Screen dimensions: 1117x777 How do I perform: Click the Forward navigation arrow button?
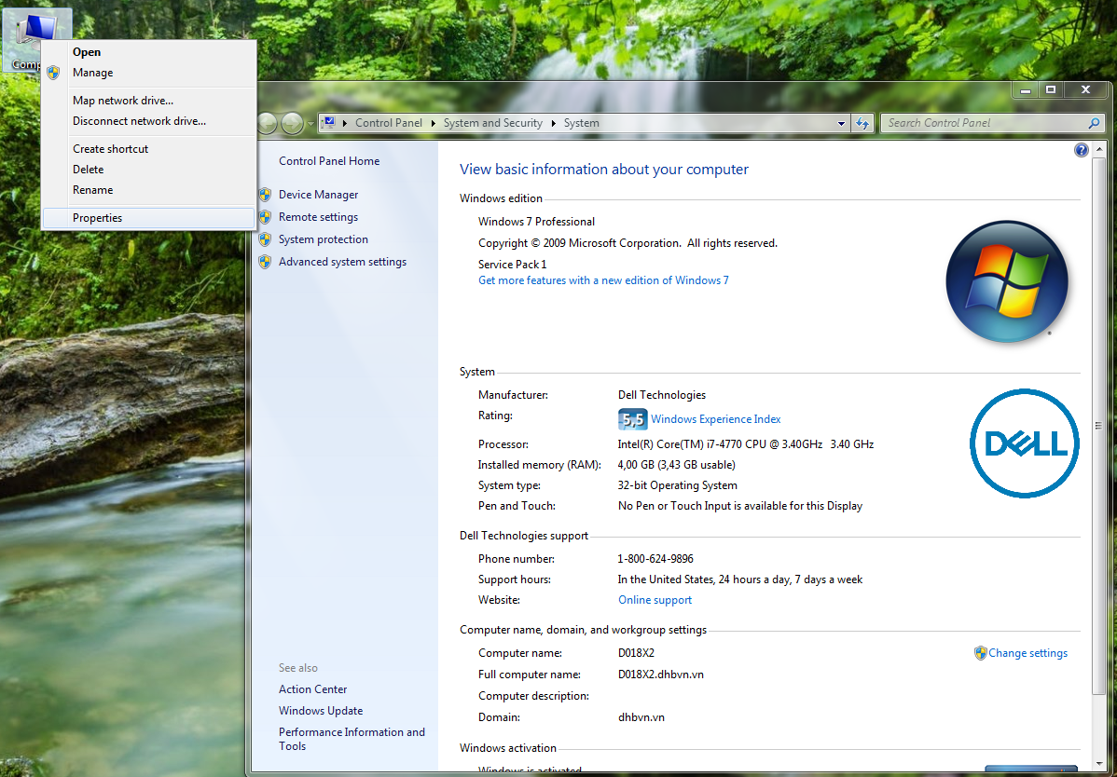point(292,123)
